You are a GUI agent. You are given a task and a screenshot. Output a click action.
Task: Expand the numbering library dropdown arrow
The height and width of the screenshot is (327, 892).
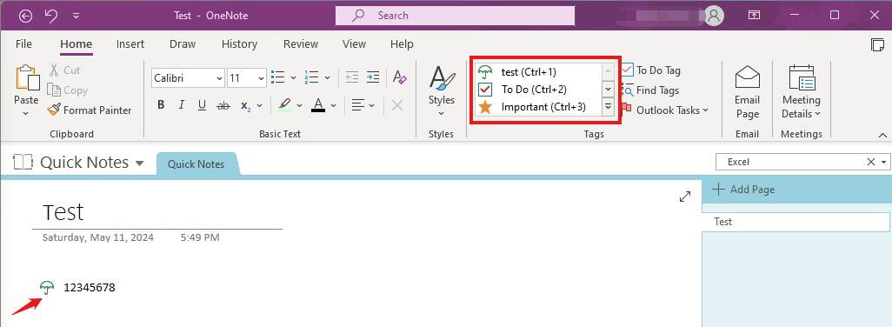pyautogui.click(x=327, y=77)
